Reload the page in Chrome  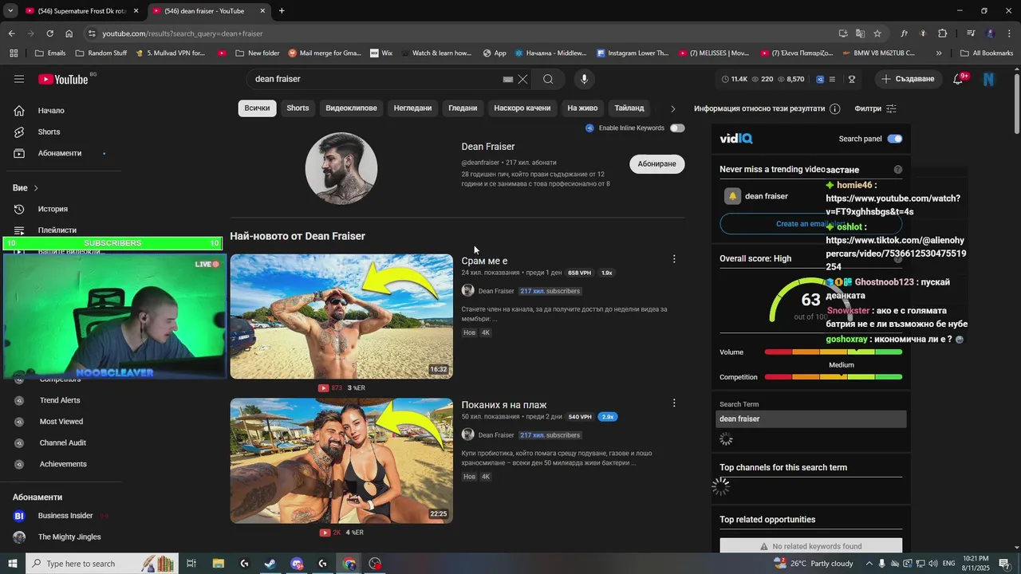(49, 33)
